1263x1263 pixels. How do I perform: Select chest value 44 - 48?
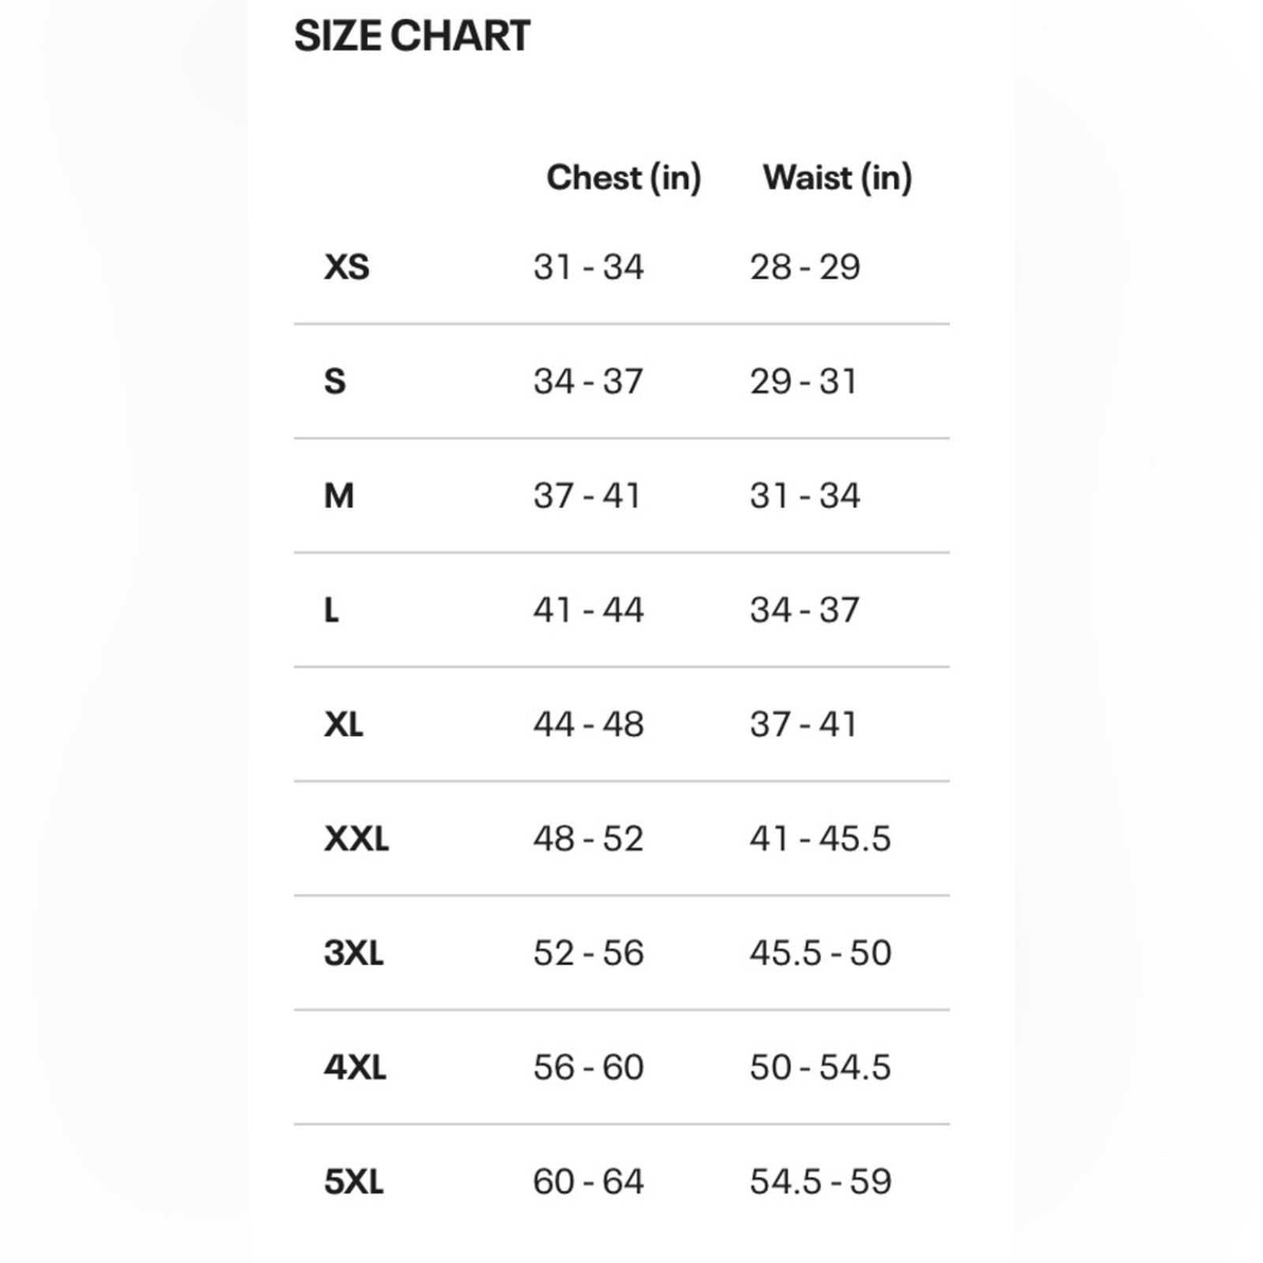pos(588,725)
